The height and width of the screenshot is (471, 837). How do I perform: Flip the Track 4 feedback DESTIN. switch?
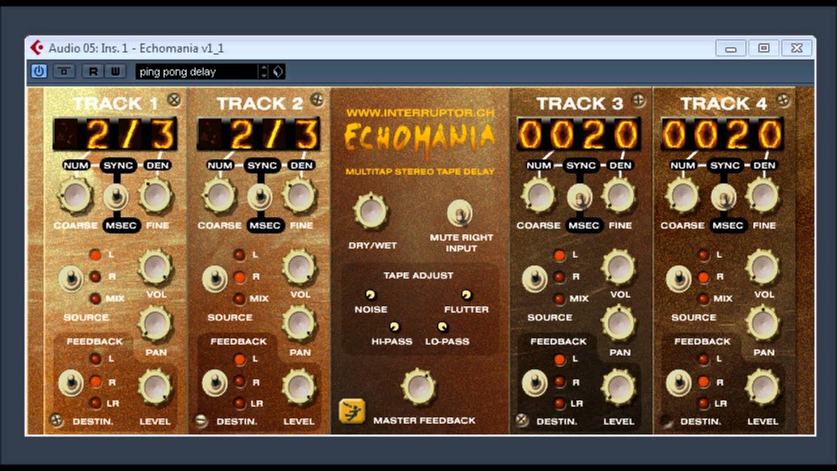[678, 383]
